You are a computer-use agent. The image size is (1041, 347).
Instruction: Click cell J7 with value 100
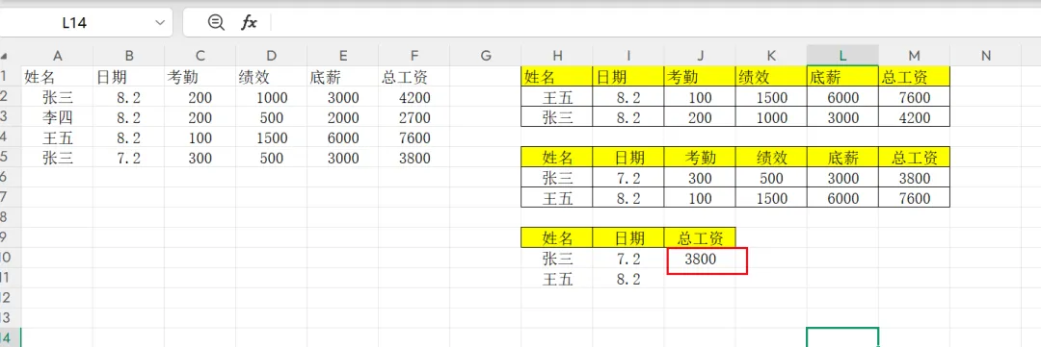tap(700, 198)
